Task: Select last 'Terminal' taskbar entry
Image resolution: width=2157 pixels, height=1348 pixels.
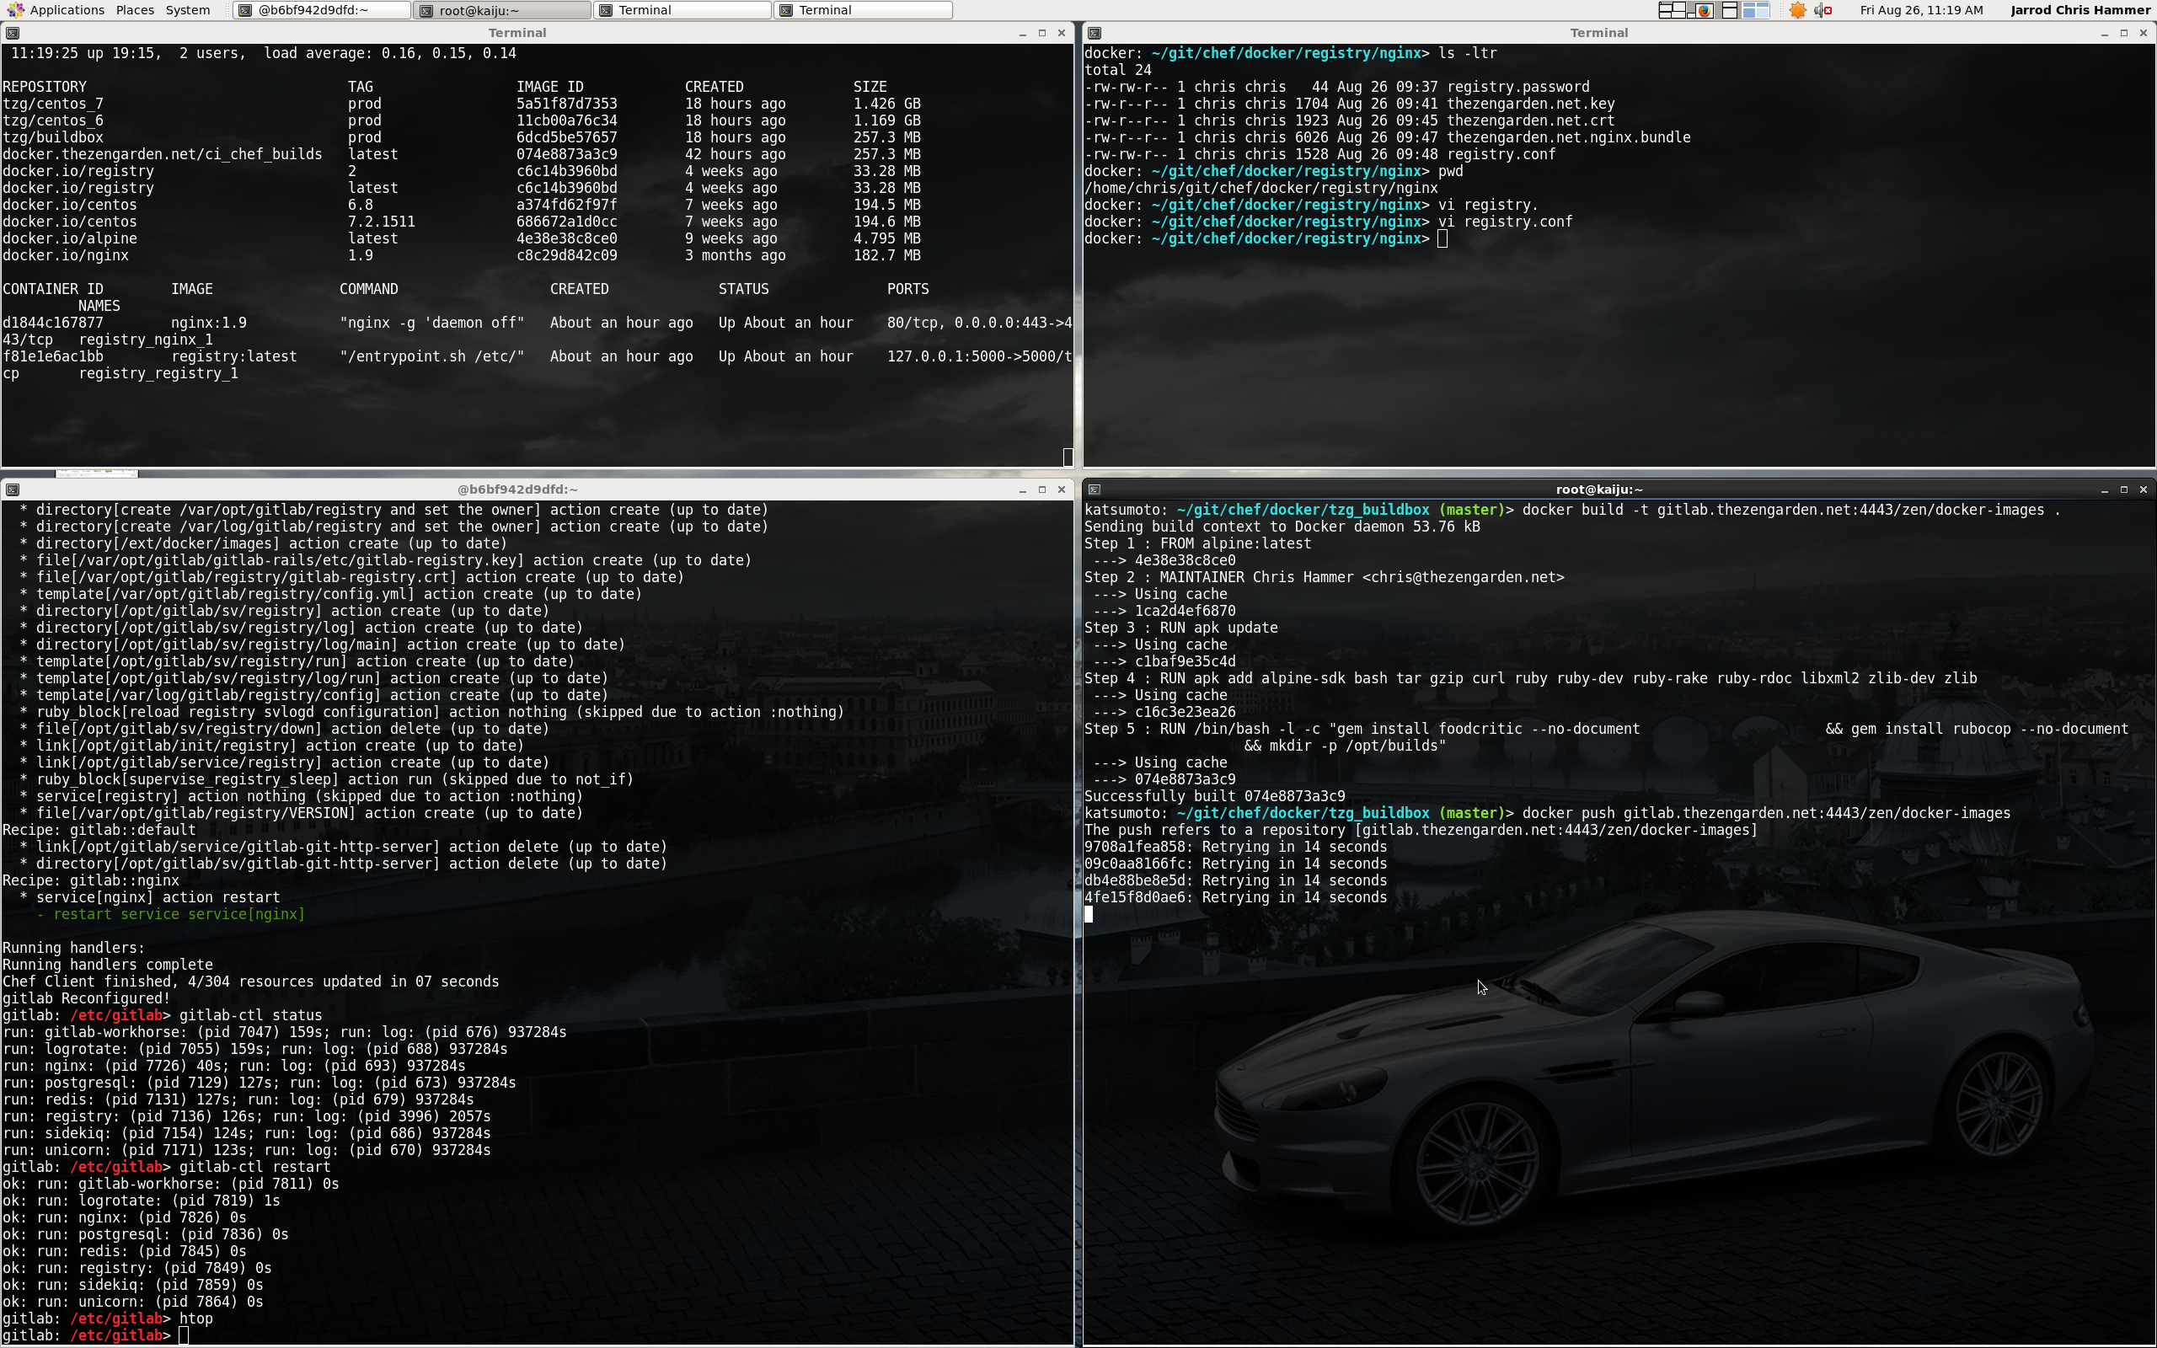Action: coord(862,10)
